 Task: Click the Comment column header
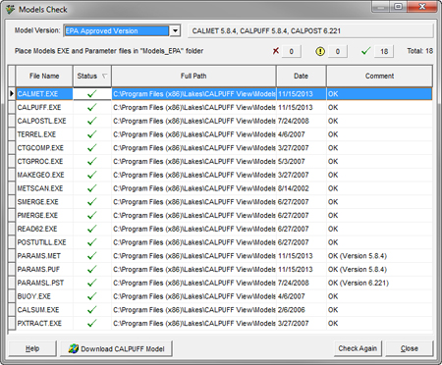[x=379, y=76]
